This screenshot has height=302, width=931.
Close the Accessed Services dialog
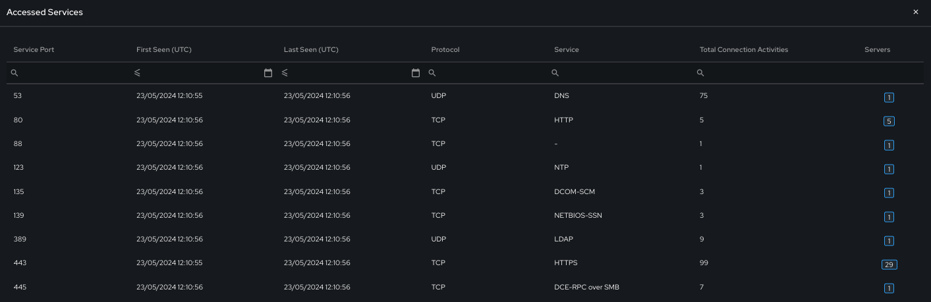pos(916,12)
